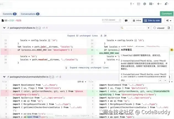
Task: Click the file count icon showing 53
Action: click(x=3, y=20)
